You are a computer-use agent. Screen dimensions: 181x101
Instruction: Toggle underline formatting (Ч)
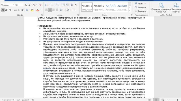click(10, 10)
